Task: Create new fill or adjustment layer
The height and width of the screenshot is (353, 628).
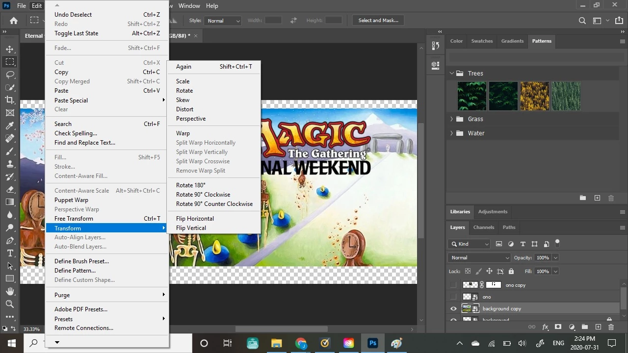Action: tap(572, 327)
